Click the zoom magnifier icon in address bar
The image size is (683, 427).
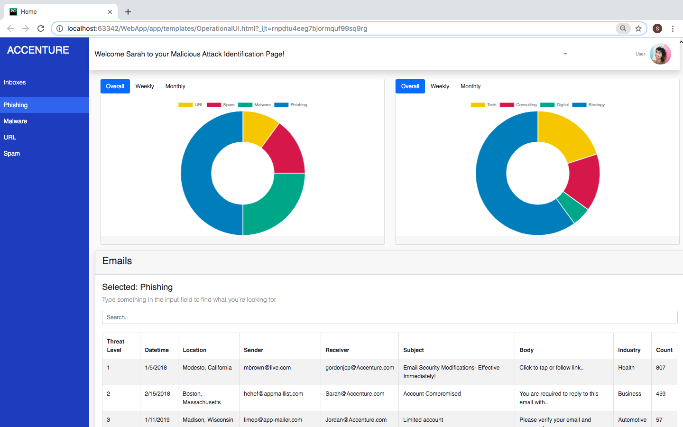click(x=623, y=28)
